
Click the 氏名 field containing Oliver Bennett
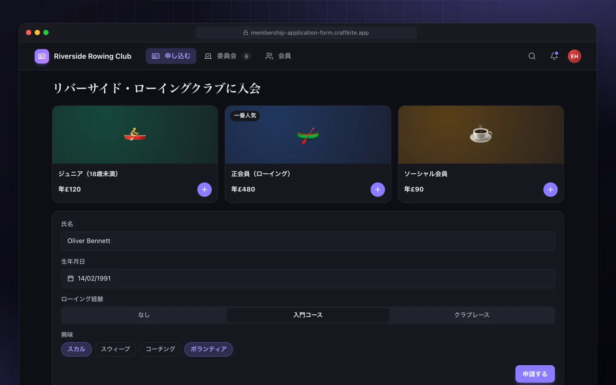[308, 241]
